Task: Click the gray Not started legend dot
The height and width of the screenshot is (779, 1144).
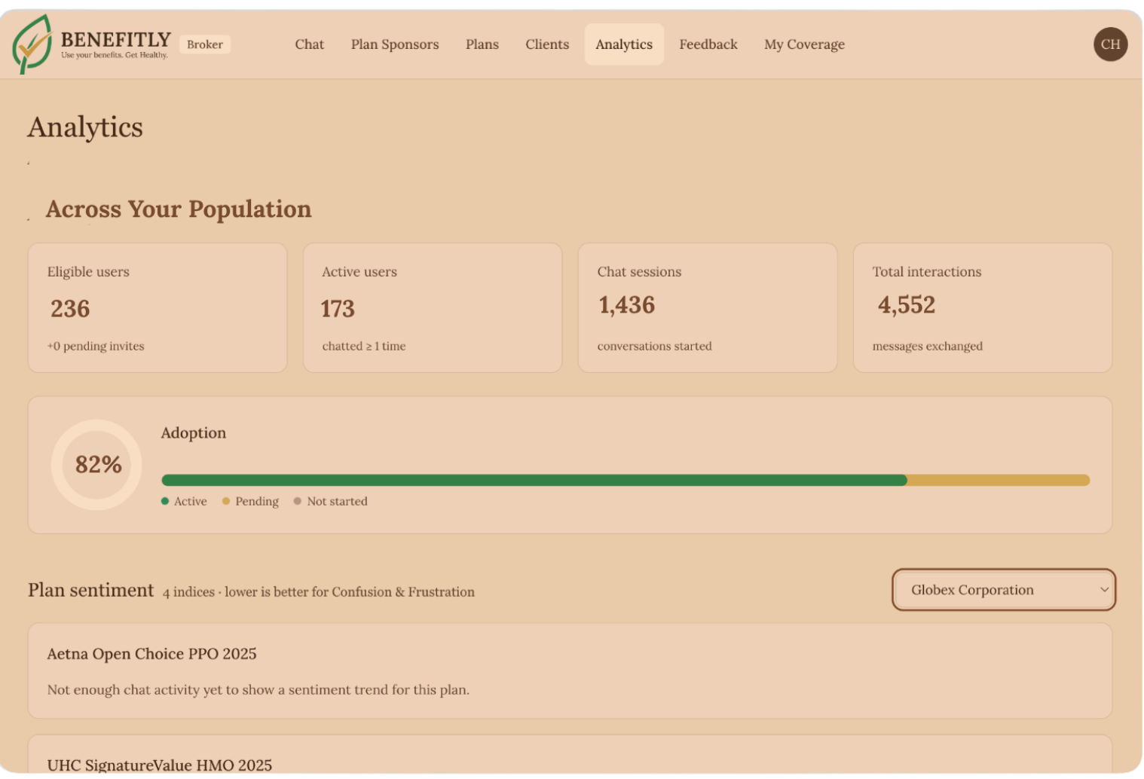Action: [298, 501]
